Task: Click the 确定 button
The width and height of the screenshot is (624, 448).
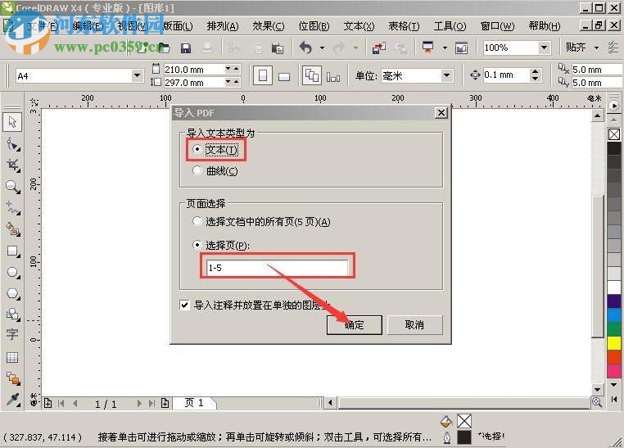Action: (355, 325)
